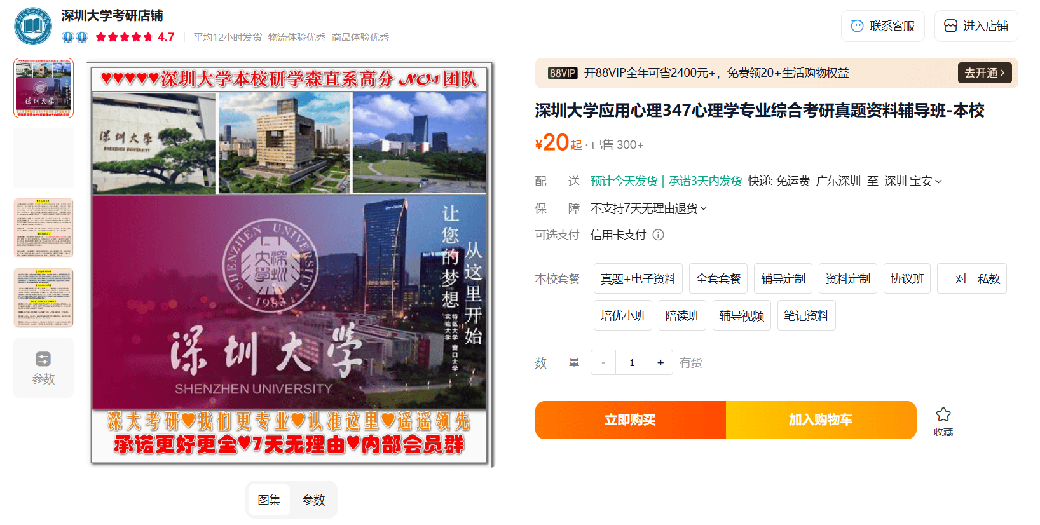Select package option 笔记资料
The image size is (1040, 525).
coord(807,315)
